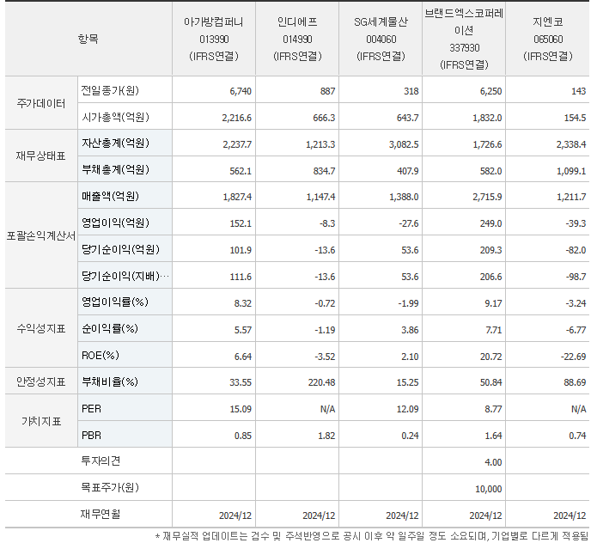This screenshot has height=543, width=597.
Task: Click the 지엔코 065060 column header
Action: coord(547,39)
